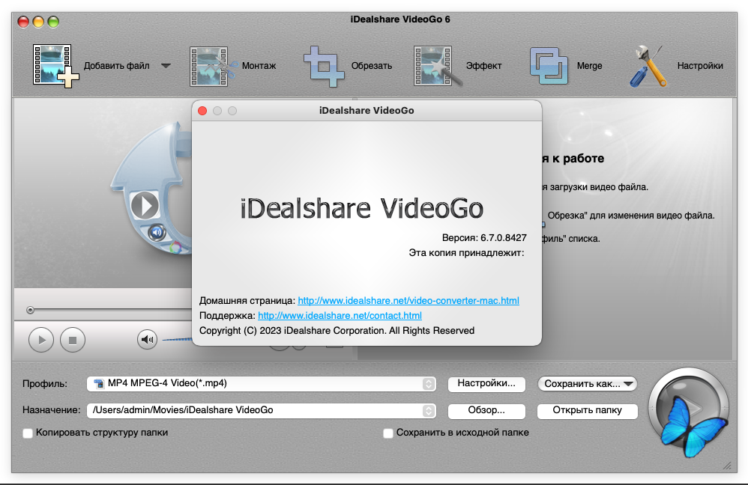Expand the Add File dropdown arrow
This screenshot has width=748, height=485.
tap(166, 66)
